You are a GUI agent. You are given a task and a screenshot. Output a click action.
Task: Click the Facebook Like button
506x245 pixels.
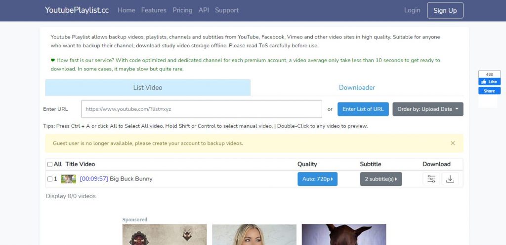tap(489, 82)
